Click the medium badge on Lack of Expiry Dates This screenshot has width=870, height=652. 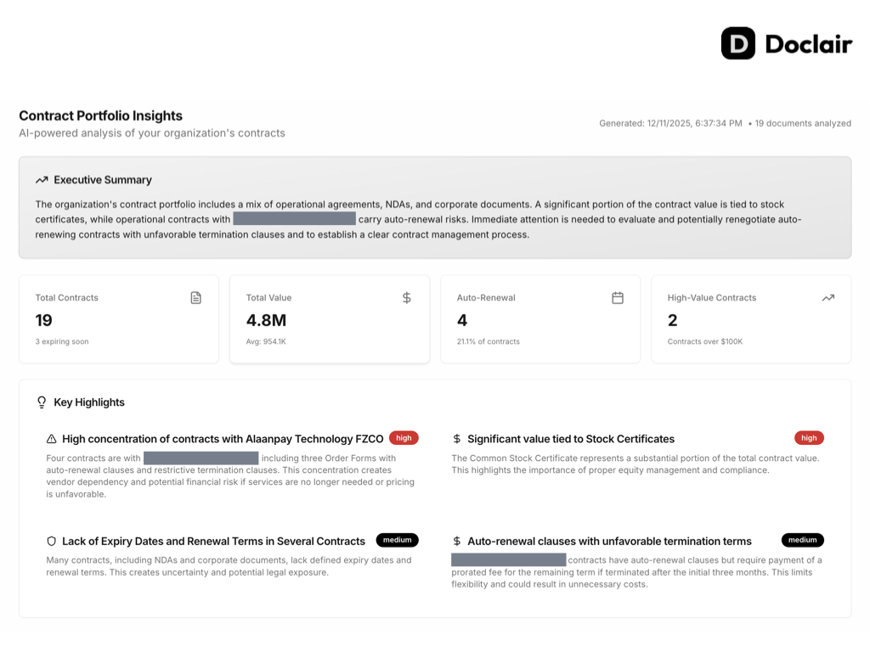pyautogui.click(x=398, y=540)
